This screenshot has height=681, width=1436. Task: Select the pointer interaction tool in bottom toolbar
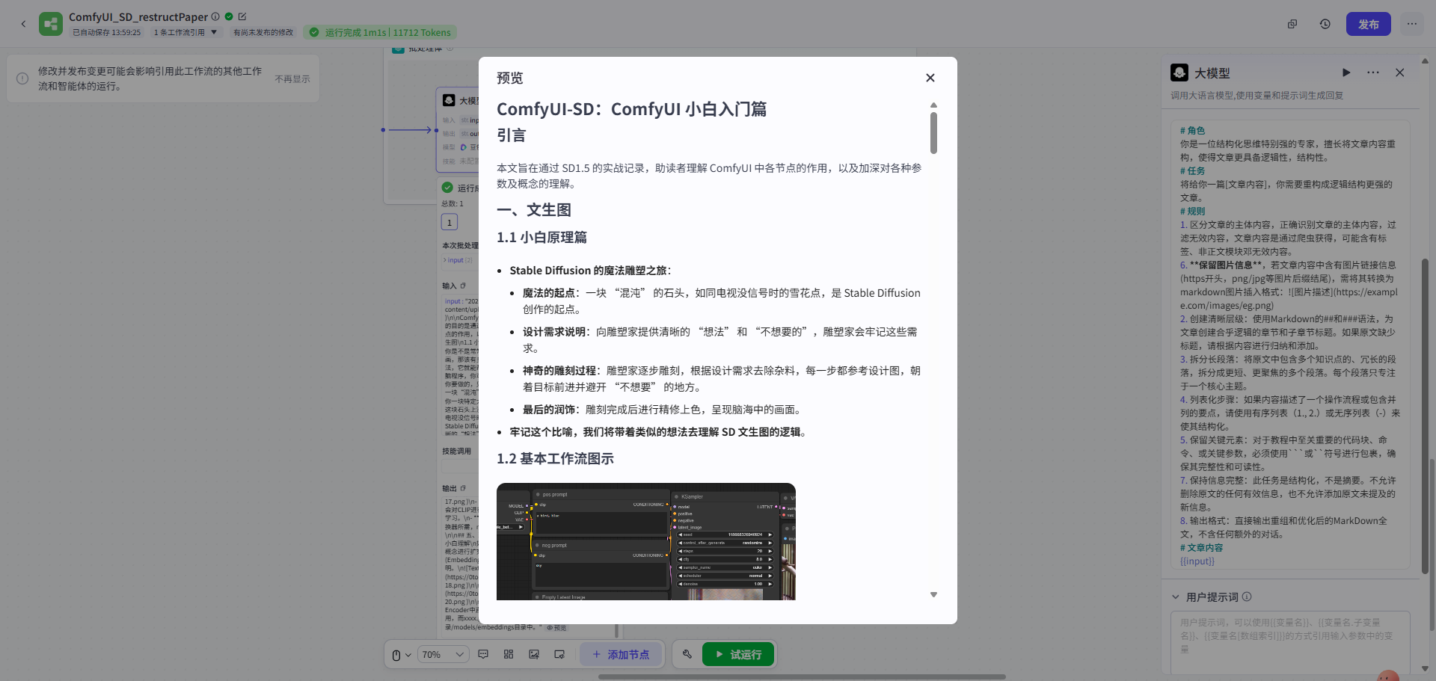click(x=397, y=654)
